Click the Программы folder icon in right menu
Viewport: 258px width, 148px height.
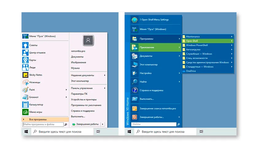(135, 39)
